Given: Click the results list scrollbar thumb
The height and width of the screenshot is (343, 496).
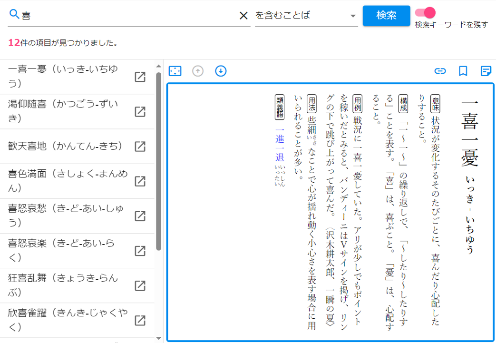Looking at the screenshot, I should click(158, 161).
